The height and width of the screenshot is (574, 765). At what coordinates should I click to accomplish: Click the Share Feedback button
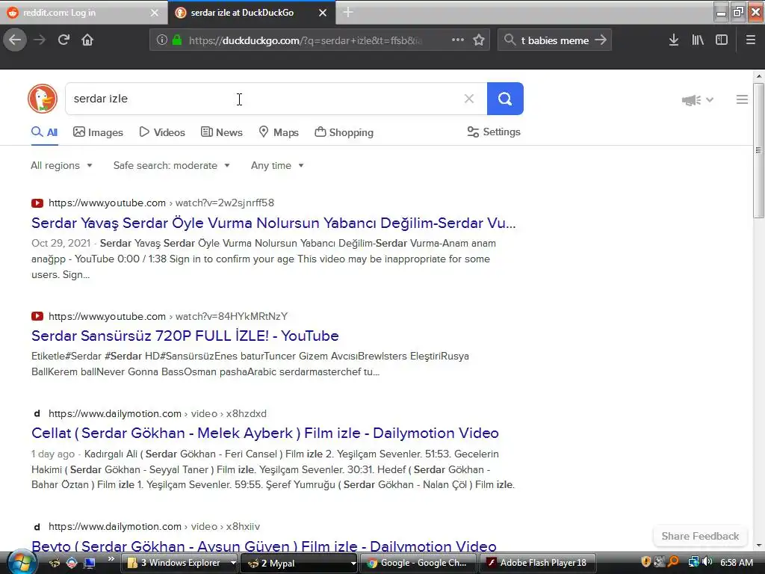[x=700, y=536]
